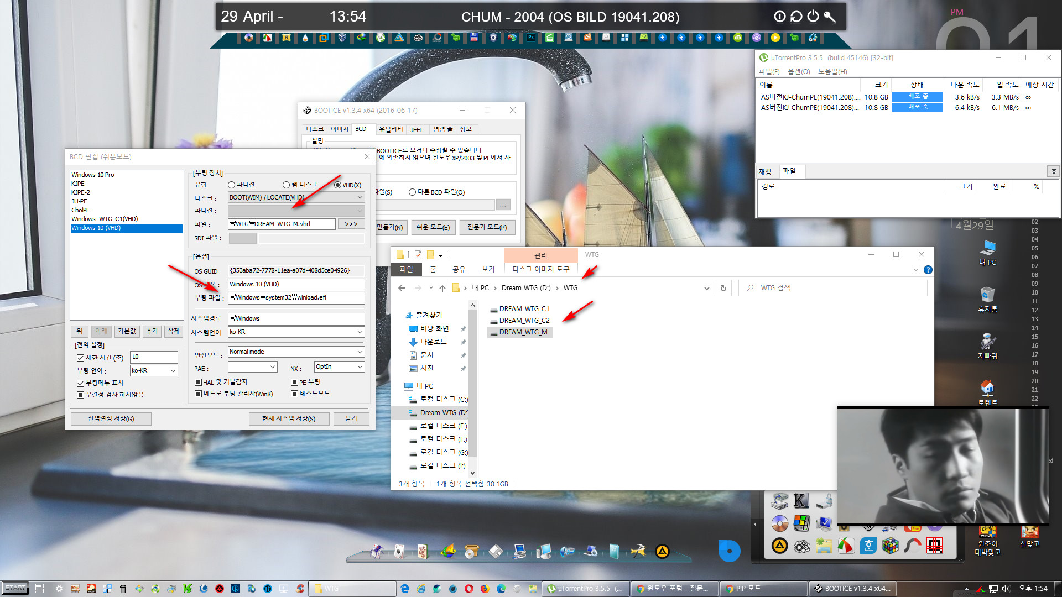The image size is (1062, 597).
Task: Click the 추가 button under the boot list
Action: 152,331
